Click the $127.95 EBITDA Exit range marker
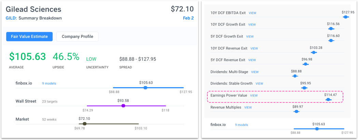Viewport: 358px width, 140px height. (346, 17)
